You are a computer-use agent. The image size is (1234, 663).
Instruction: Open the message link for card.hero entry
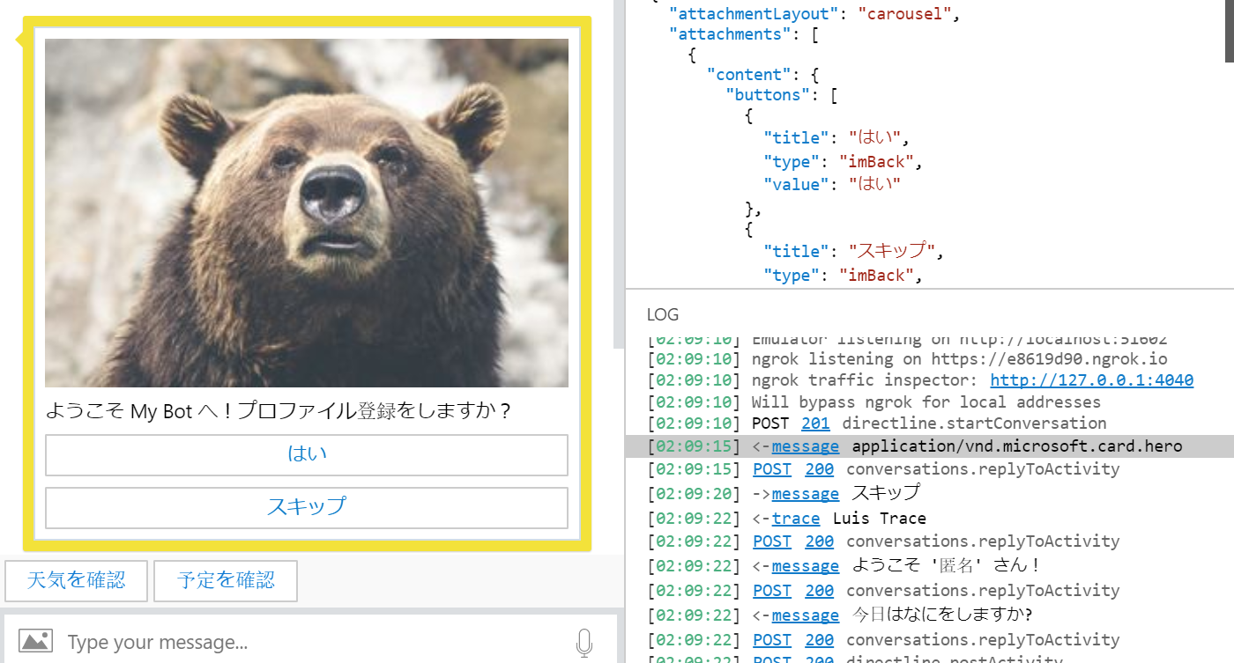coord(805,446)
